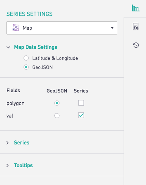The height and width of the screenshot is (185, 146).
Task: Click the Map Data Settings heading
Action: coord(36,47)
